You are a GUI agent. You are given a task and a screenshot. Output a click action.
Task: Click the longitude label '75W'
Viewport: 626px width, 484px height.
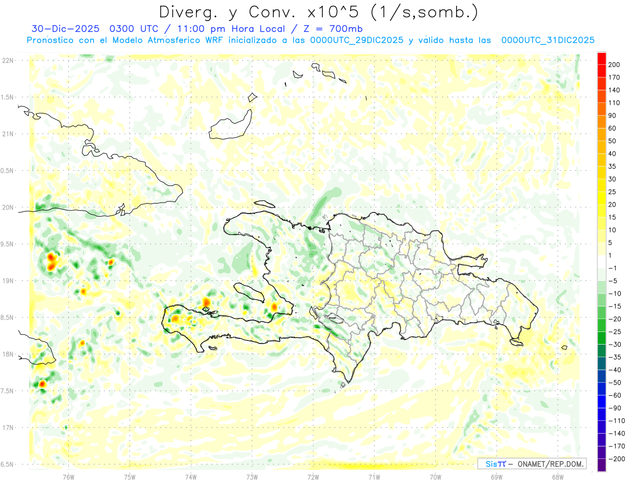[130, 476]
